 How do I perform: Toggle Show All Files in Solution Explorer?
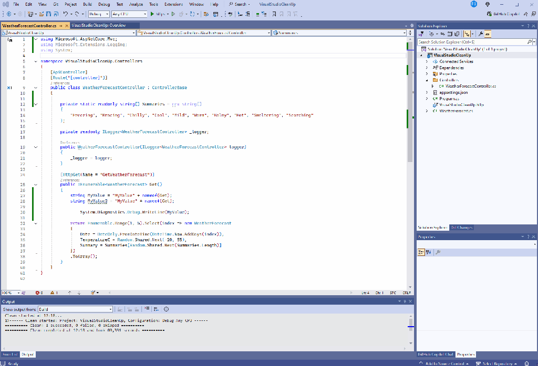click(457, 34)
